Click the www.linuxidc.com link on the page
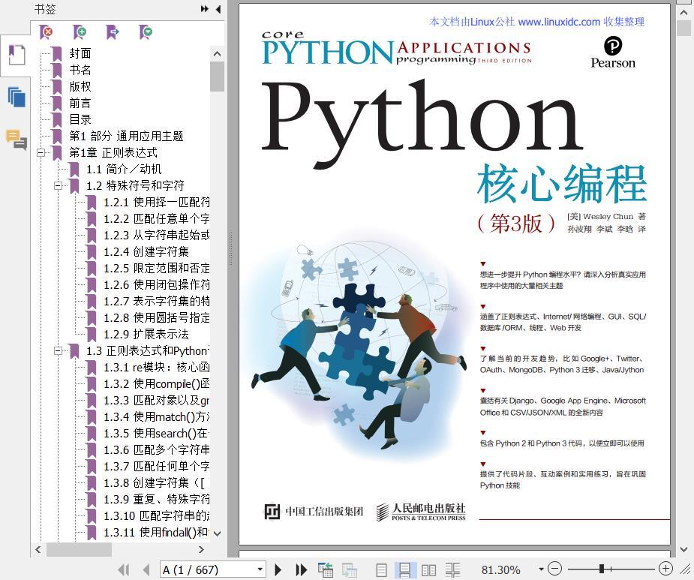 coord(559,22)
